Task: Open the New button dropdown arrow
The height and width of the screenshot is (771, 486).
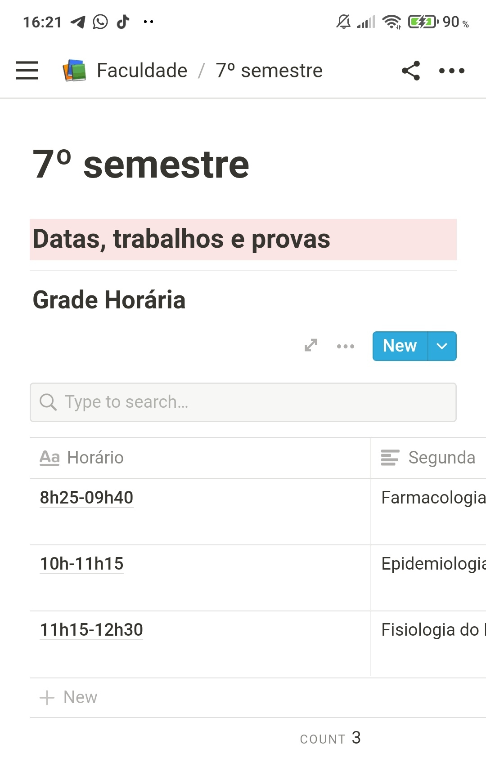Action: 442,346
